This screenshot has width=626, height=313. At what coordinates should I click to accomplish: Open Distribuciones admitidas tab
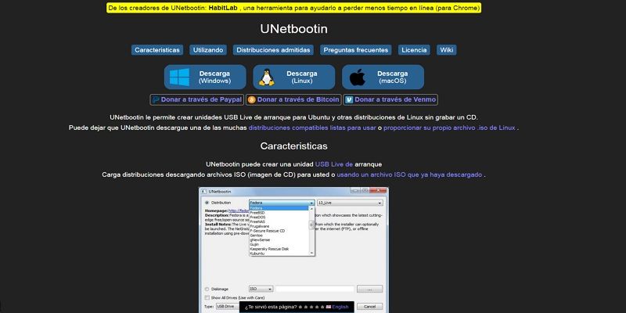pos(273,50)
